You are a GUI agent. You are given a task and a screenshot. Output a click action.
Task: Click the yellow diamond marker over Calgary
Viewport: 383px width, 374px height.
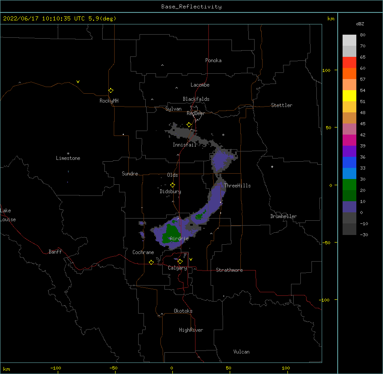pos(180,262)
